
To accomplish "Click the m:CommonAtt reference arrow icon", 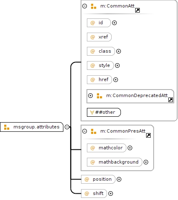I will tap(137, 10).
